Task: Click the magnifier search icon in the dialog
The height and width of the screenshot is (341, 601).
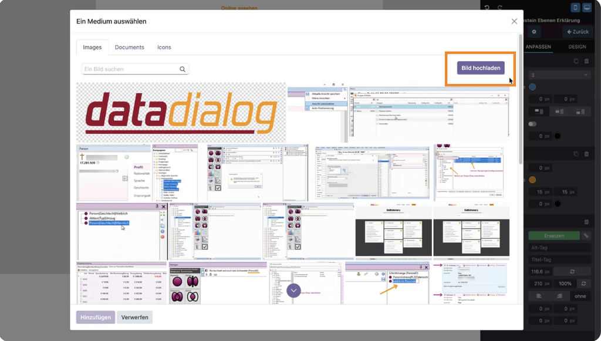Action: pos(183,69)
